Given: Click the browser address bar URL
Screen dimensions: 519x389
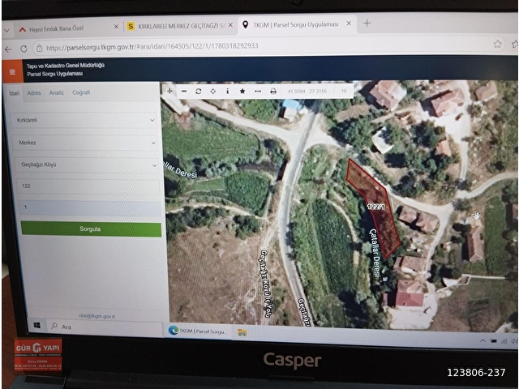Looking at the screenshot, I should coord(152,46).
